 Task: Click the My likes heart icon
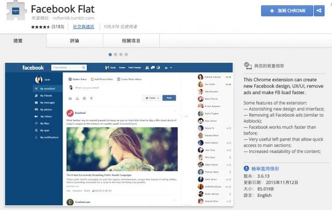coord(36,123)
